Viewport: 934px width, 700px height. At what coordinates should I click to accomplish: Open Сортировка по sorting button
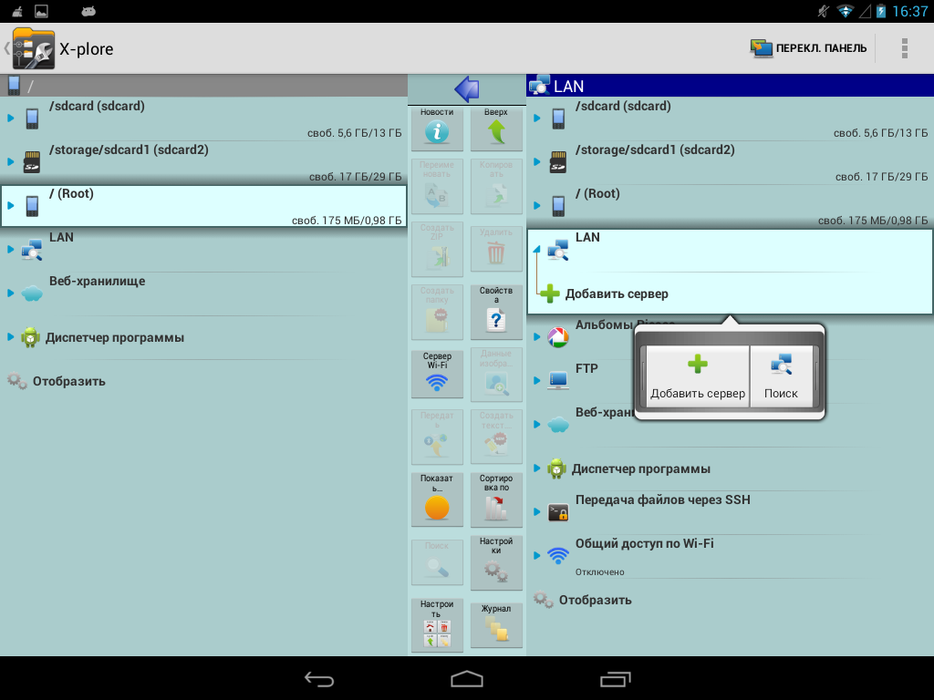click(x=496, y=499)
